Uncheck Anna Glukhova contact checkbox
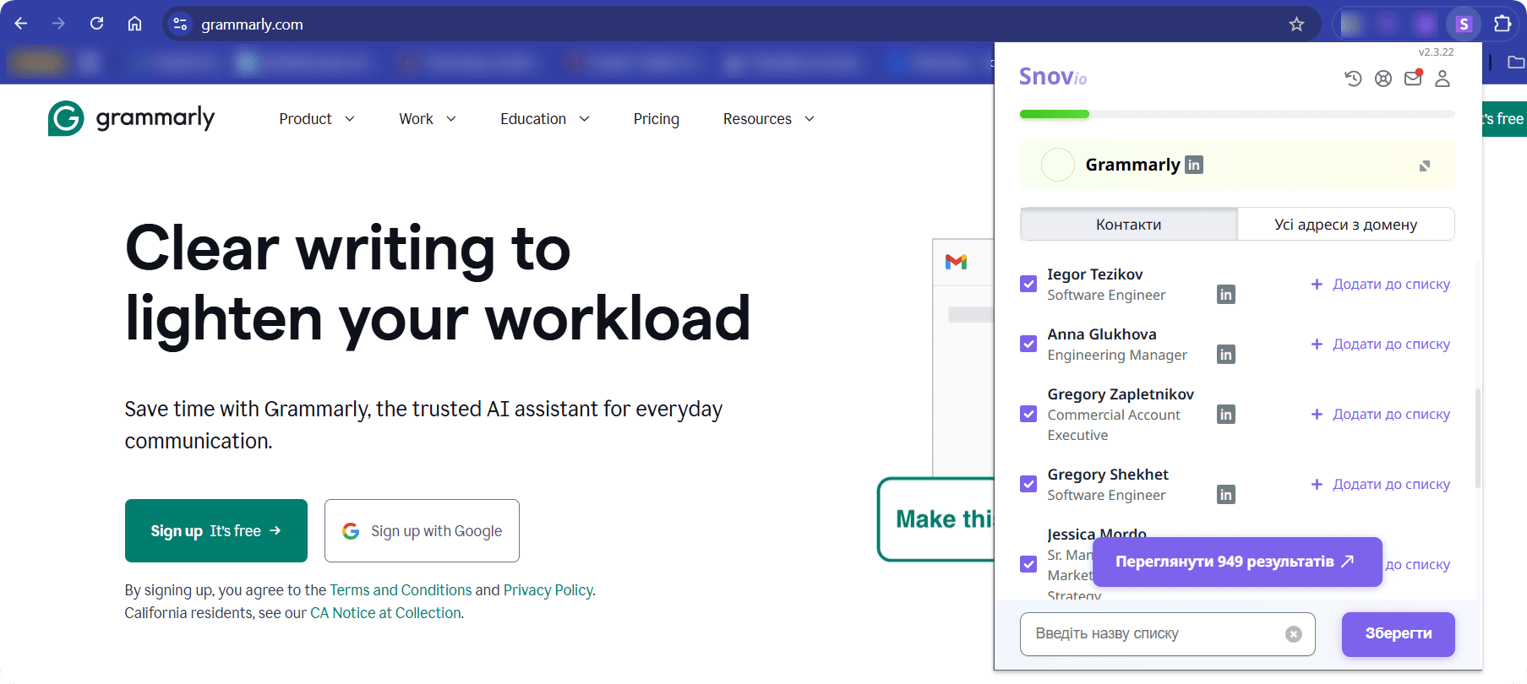Image resolution: width=1527 pixels, height=684 pixels. click(1028, 344)
